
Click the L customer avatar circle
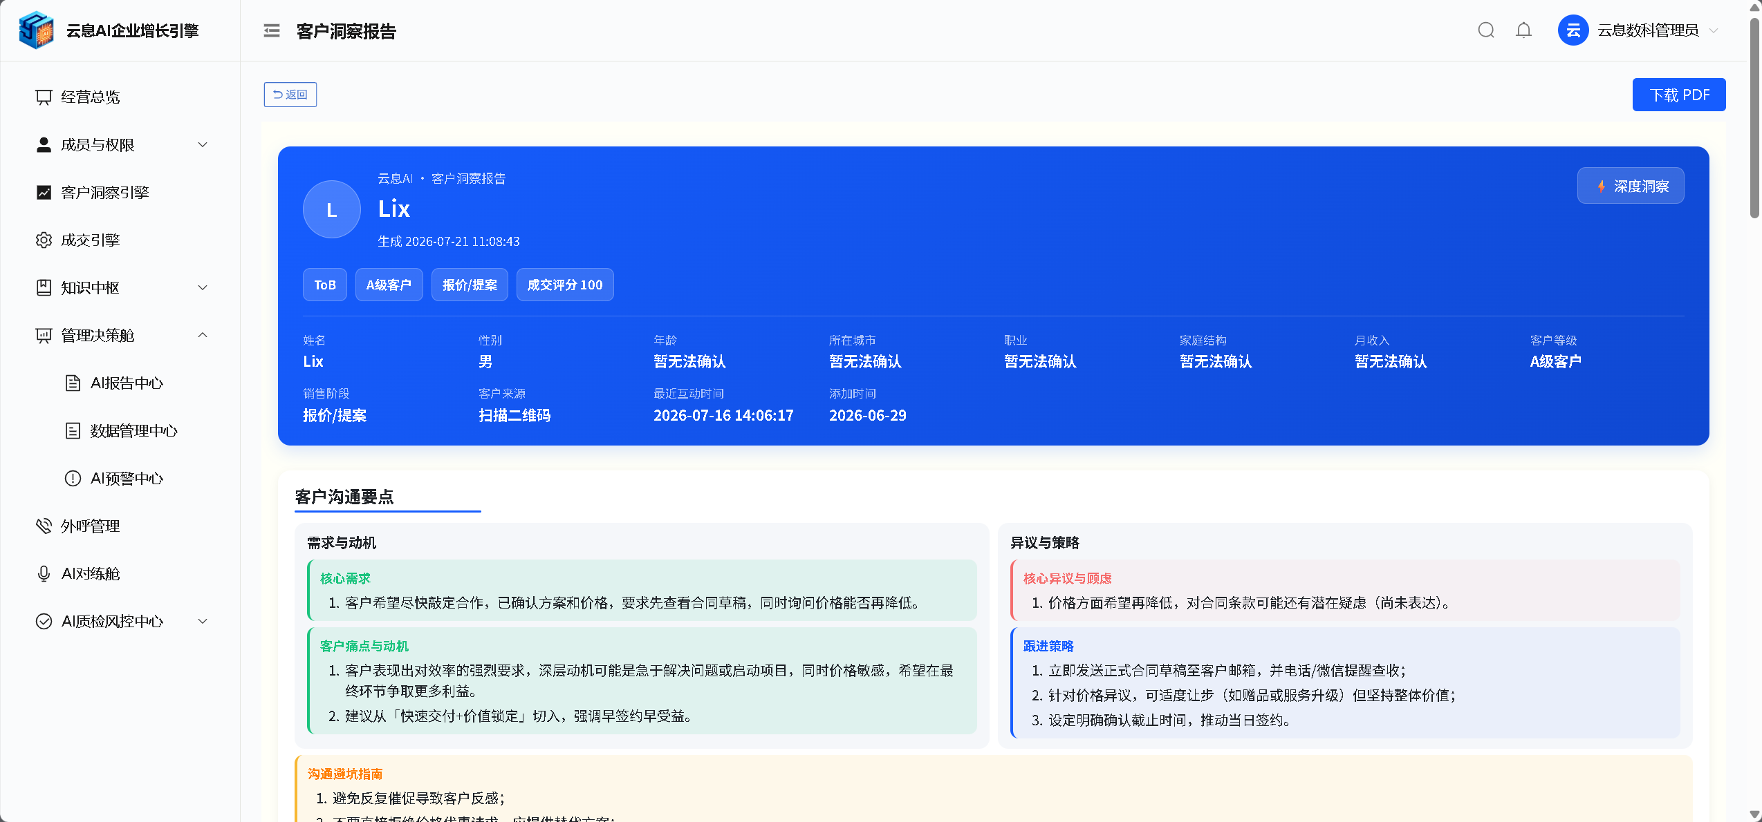click(332, 209)
